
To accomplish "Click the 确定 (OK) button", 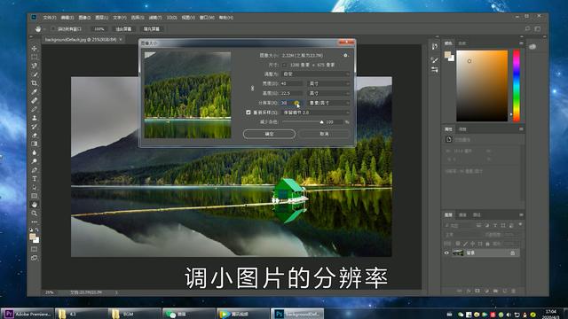I will [x=269, y=134].
